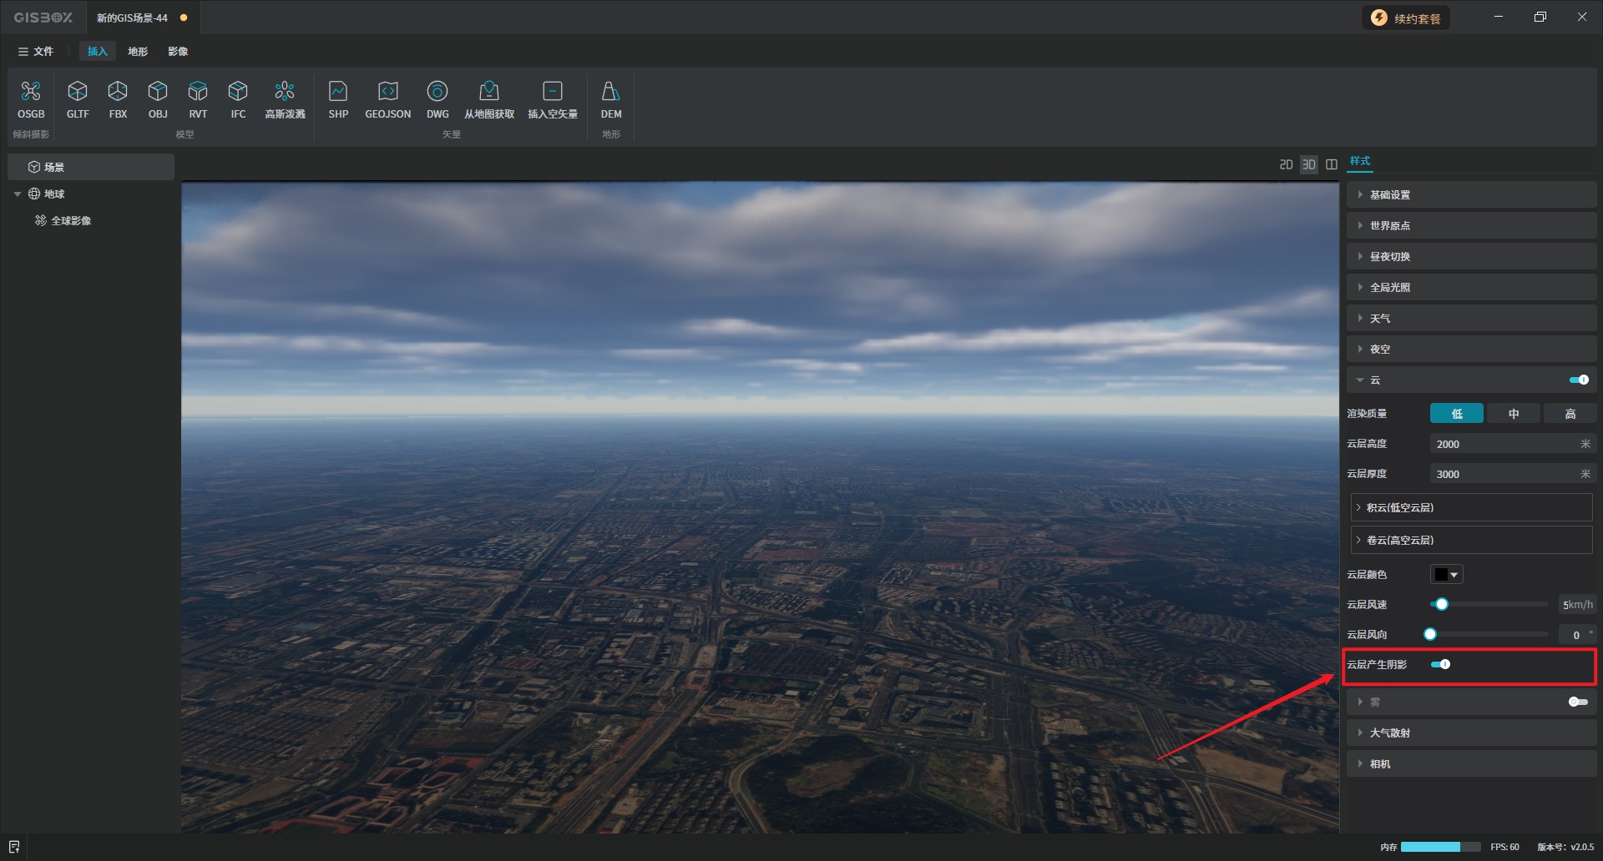Switch the viewport to 2D mode

pyautogui.click(x=1286, y=164)
